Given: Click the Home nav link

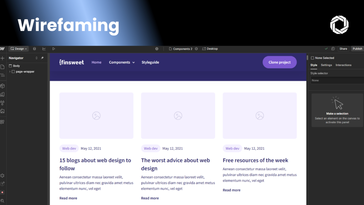Looking at the screenshot, I should [x=96, y=62].
